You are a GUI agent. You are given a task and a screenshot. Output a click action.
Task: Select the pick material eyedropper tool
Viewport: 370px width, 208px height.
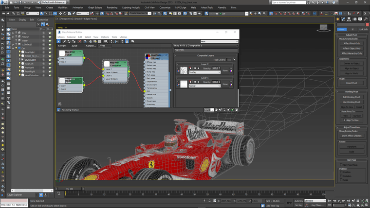click(63, 41)
